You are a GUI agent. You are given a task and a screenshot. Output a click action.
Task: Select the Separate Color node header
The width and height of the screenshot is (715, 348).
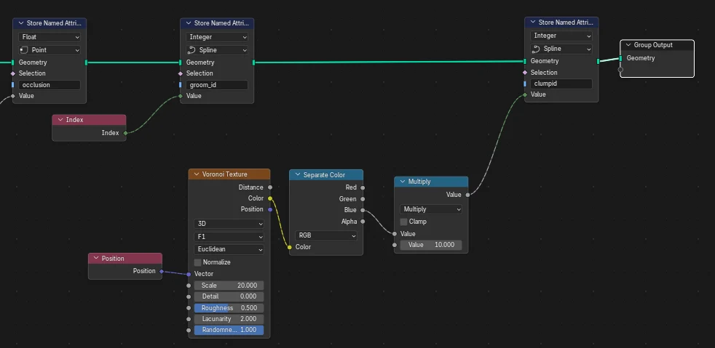(326, 174)
